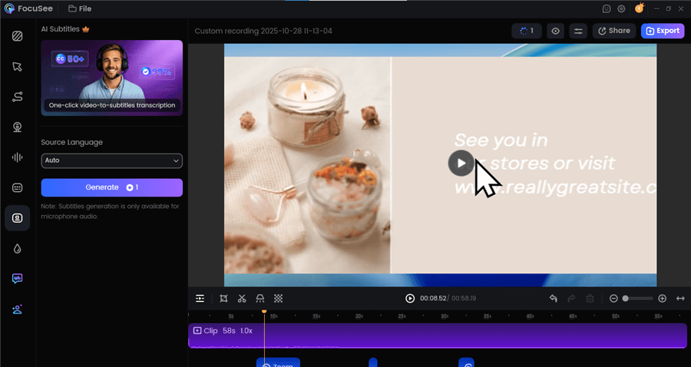Viewport: 691px width, 367px height.
Task: Open the audio waveform sidebar icon
Action: tap(17, 157)
